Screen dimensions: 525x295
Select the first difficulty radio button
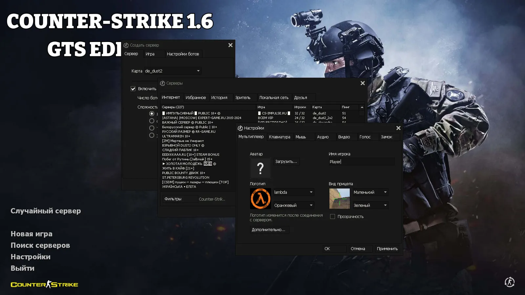coord(152,114)
